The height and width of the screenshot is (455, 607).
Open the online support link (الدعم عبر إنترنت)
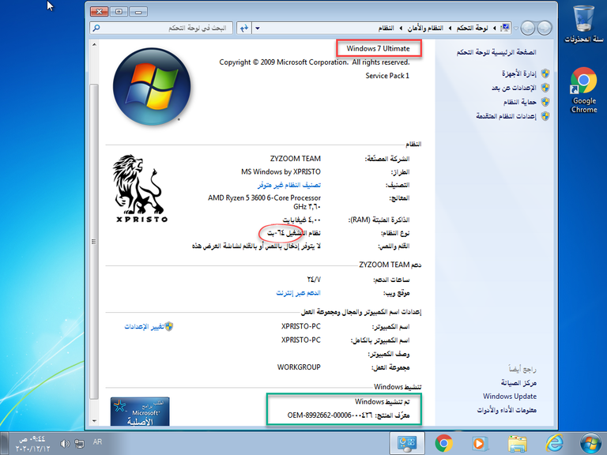pos(298,293)
